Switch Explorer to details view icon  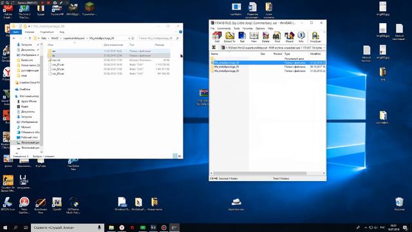click(x=175, y=156)
